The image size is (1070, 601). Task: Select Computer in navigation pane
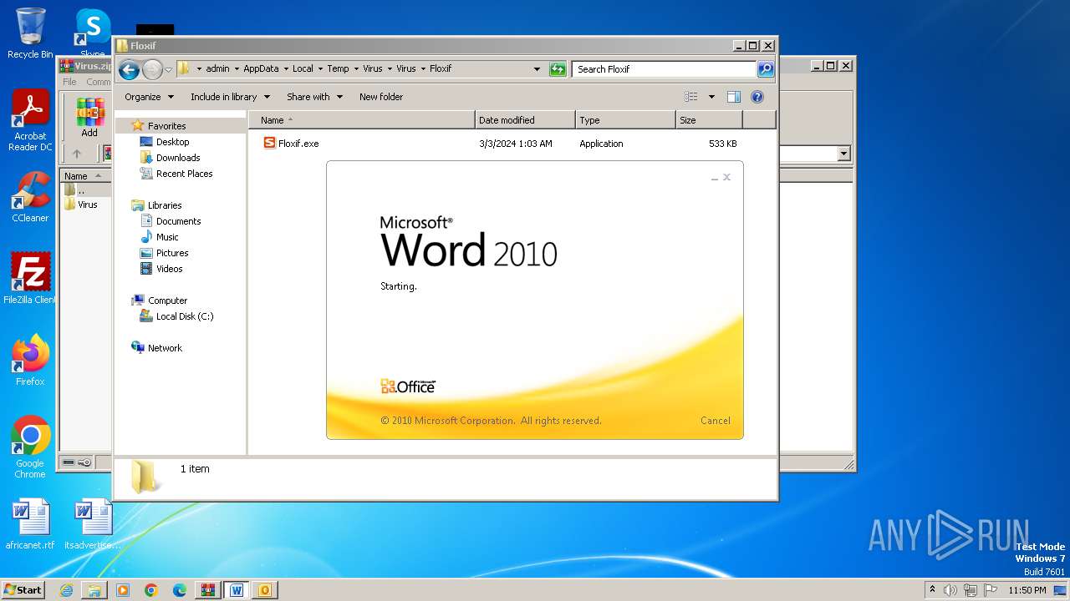[167, 300]
